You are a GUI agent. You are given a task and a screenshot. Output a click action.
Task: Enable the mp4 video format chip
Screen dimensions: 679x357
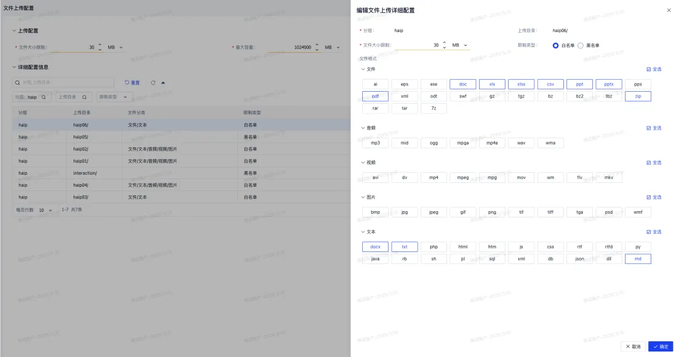(x=433, y=177)
